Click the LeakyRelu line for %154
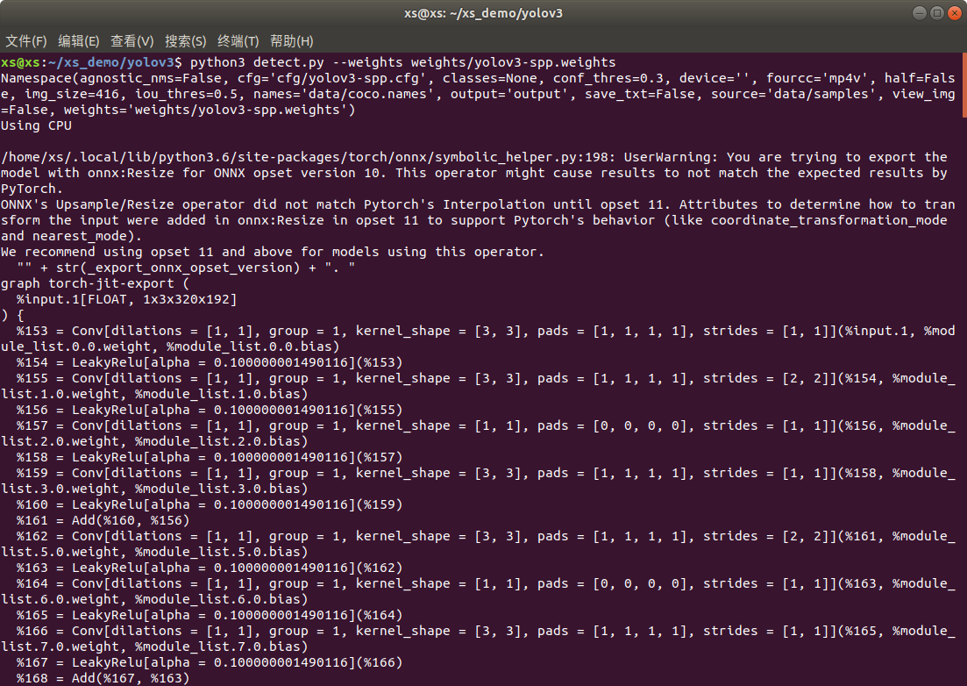 202,362
